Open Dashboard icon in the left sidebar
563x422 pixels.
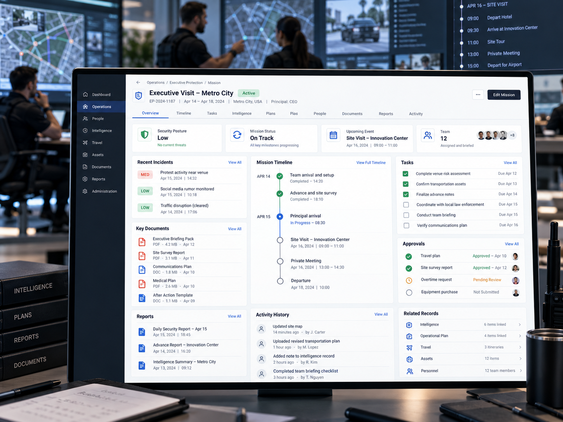86,94
